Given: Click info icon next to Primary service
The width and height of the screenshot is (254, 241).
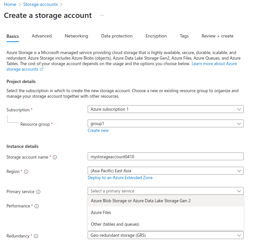Looking at the screenshot, I should 38,192.
